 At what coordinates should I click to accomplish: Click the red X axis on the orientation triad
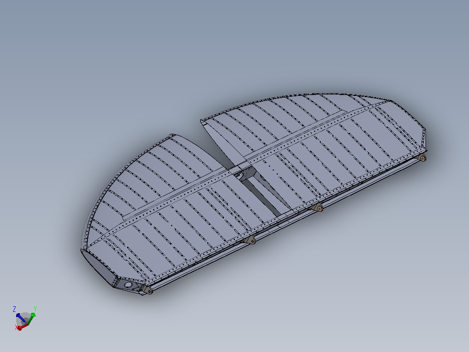(x=23, y=327)
